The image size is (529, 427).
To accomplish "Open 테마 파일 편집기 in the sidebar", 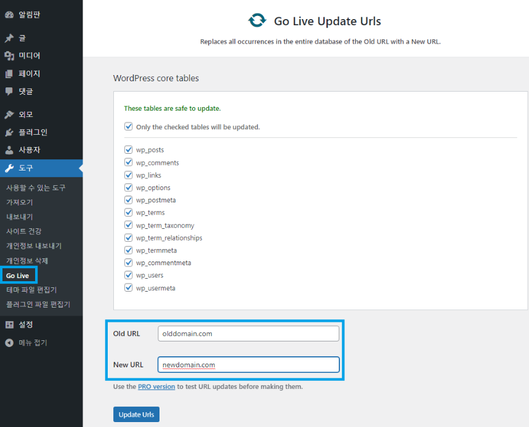I will [31, 290].
